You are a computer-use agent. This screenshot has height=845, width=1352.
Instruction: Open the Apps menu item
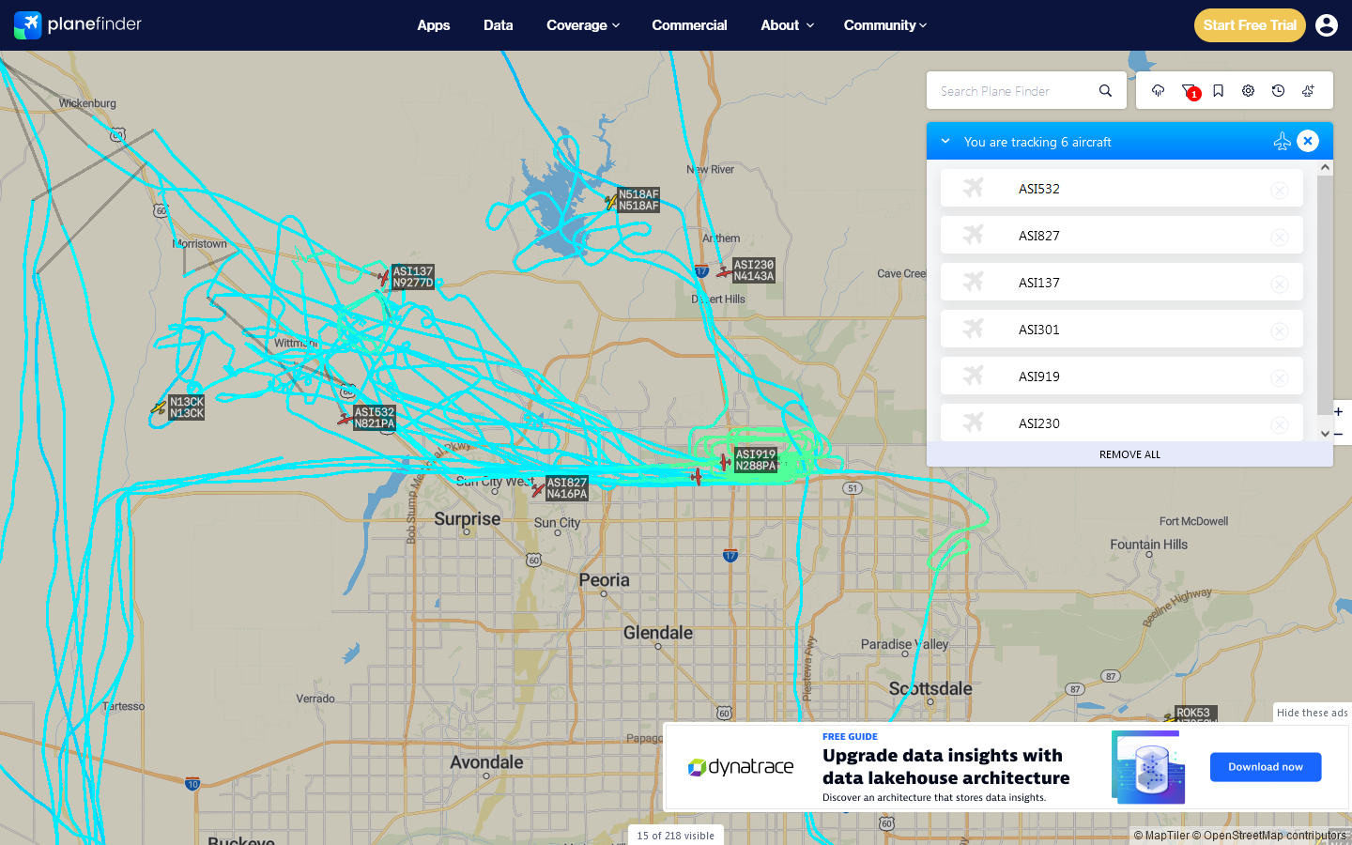pyautogui.click(x=434, y=25)
